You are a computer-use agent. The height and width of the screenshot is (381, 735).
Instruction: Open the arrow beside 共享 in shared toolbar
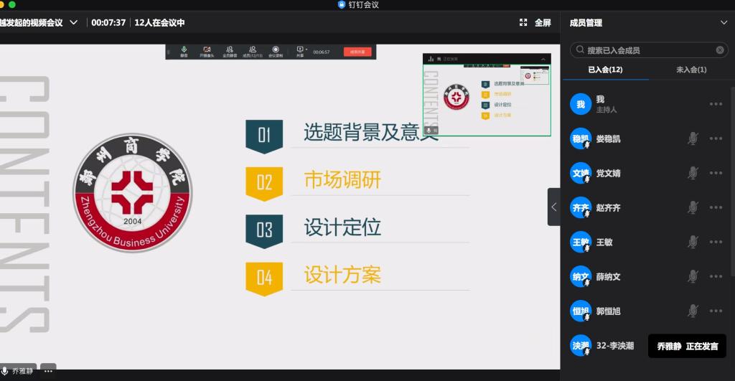tap(306, 50)
